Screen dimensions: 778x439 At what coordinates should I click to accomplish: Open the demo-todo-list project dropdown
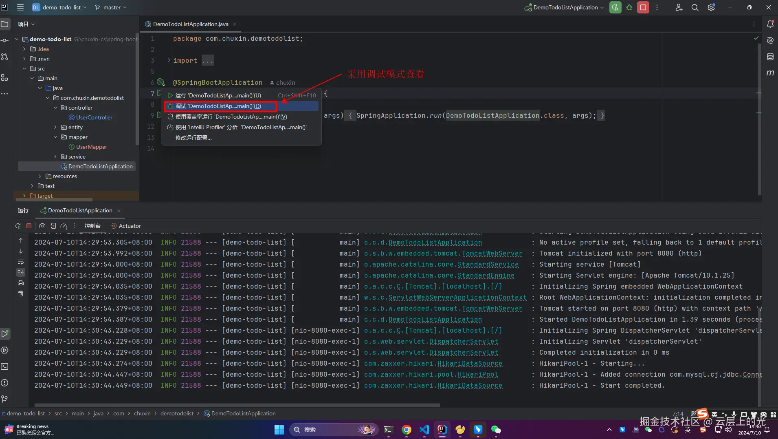point(59,7)
